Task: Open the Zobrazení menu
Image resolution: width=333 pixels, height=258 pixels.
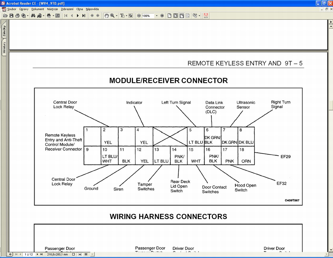Action: 67,9
